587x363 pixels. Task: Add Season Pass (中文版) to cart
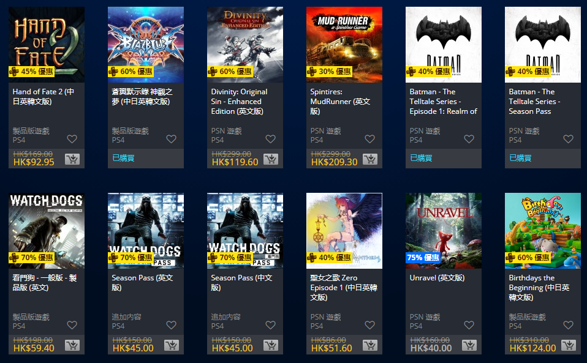[271, 345]
